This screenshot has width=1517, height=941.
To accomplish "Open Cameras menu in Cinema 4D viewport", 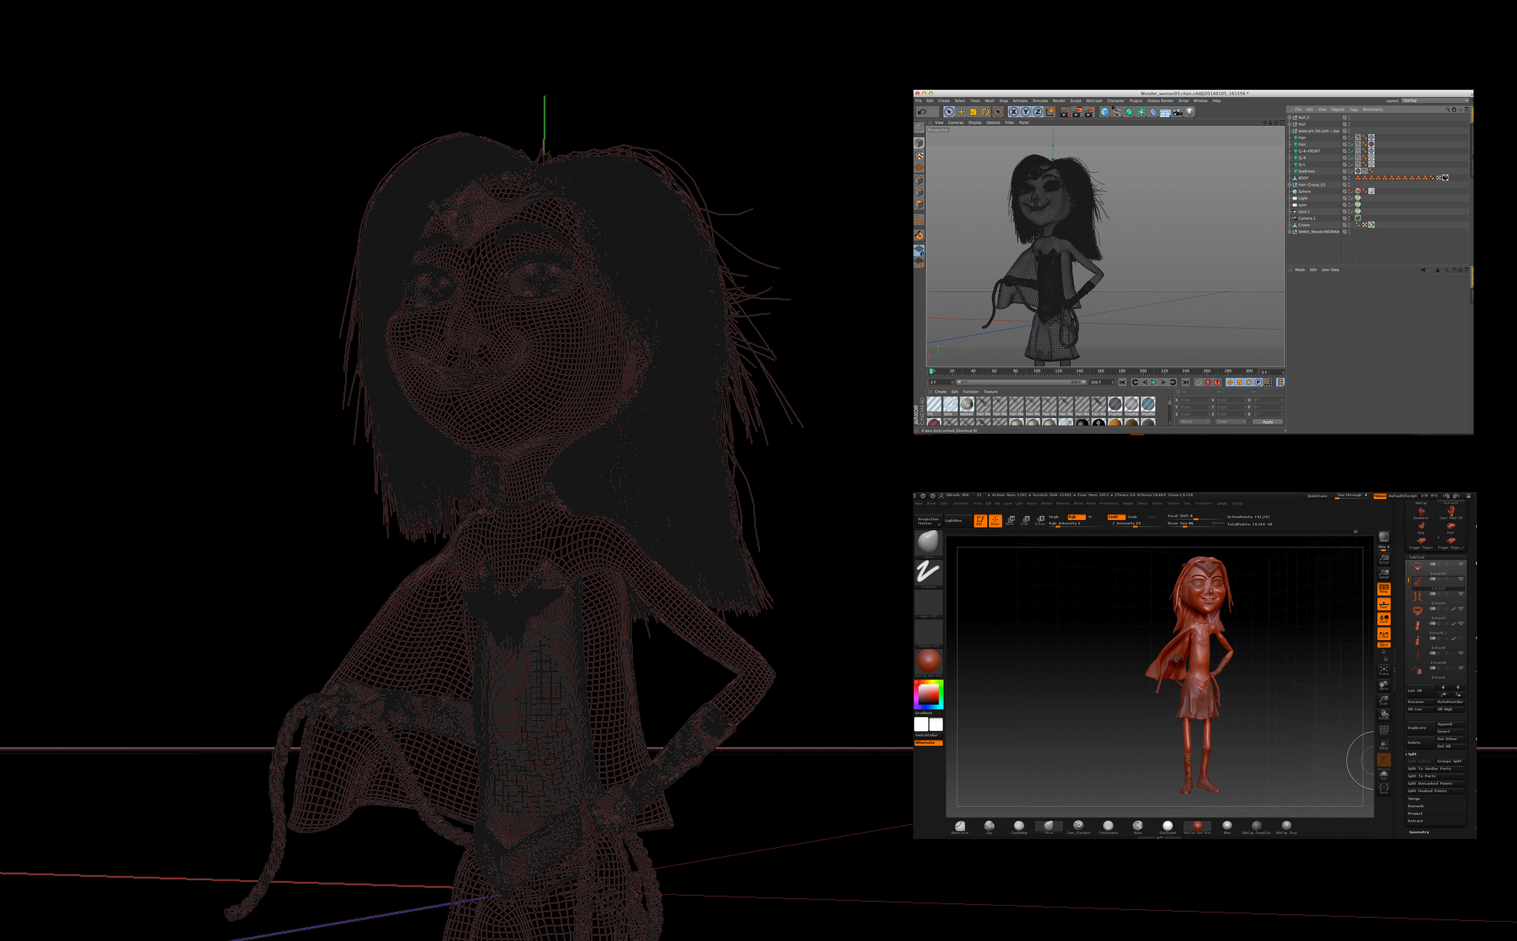I will 956,122.
